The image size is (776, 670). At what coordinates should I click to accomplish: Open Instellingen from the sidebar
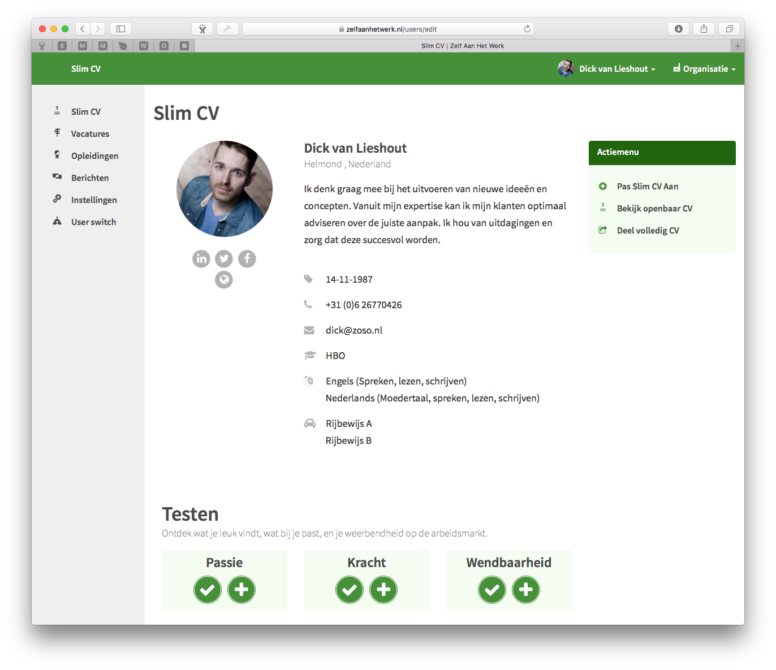coord(94,200)
